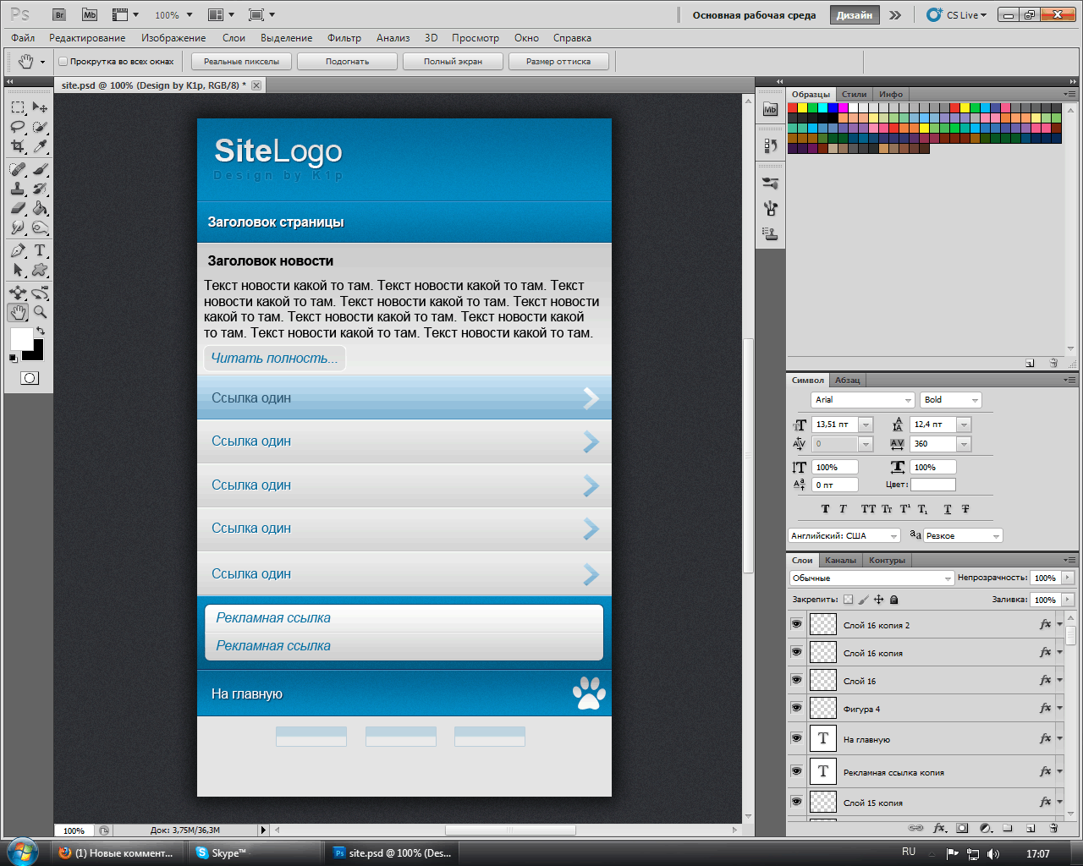The height and width of the screenshot is (866, 1083).
Task: Select the Eraser tool
Action: [18, 208]
